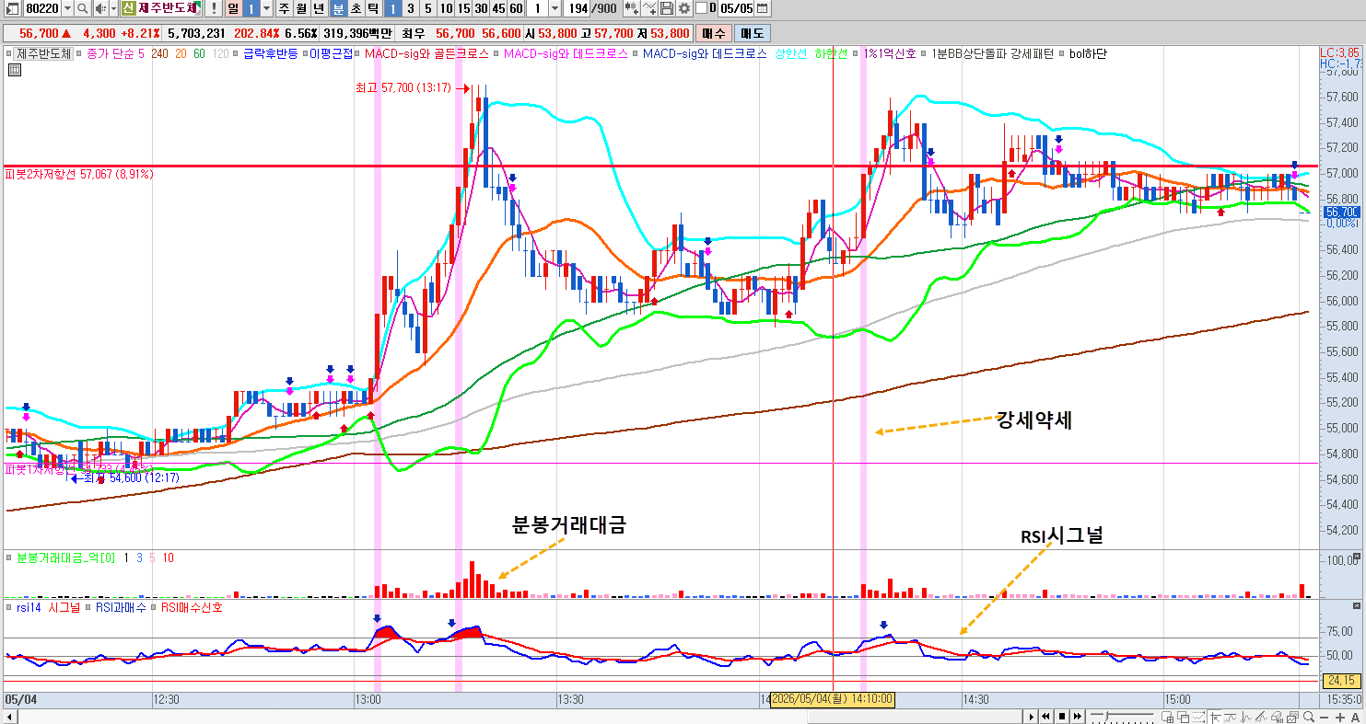
Task: Select the 초 second period button
Action: 355,8
